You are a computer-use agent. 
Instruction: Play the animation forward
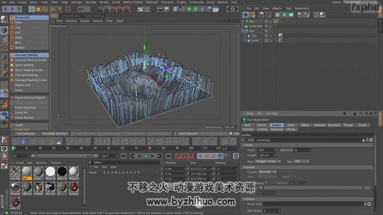(146, 156)
